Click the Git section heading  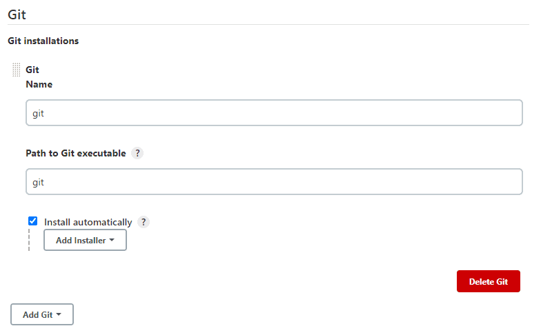coord(17,14)
